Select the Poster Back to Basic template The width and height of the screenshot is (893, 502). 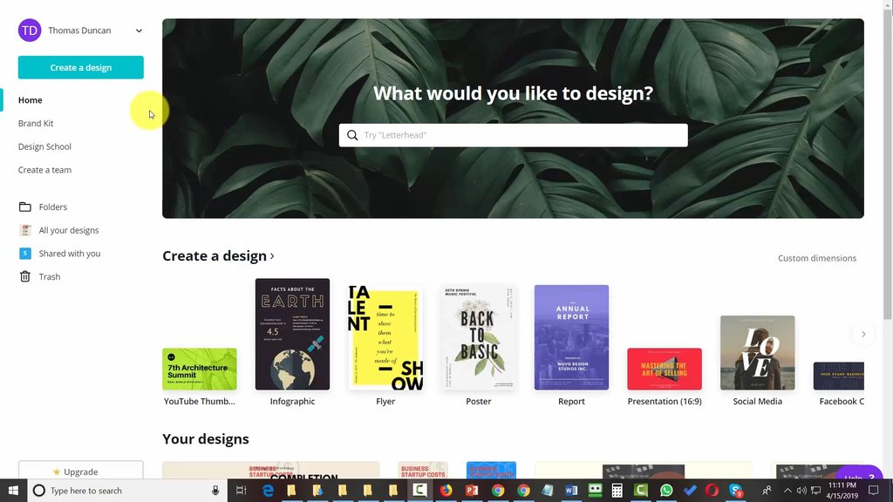[479, 337]
